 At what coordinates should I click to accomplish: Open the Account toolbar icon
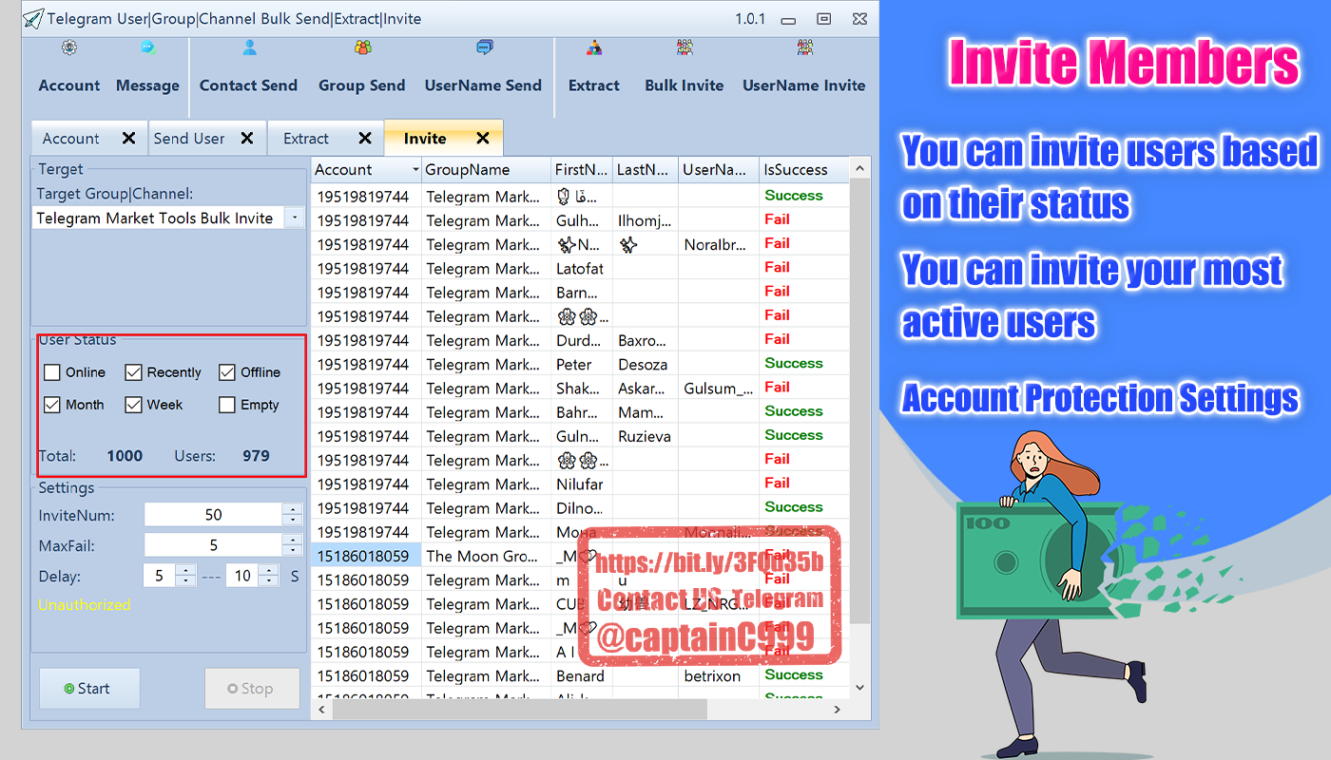[x=69, y=68]
